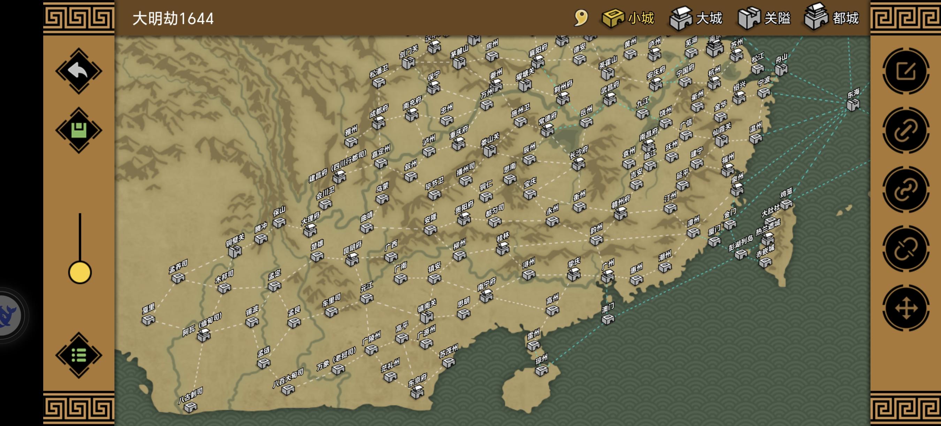This screenshot has height=426, width=941.
Task: Select the 雷州 city icon
Action: [533, 345]
